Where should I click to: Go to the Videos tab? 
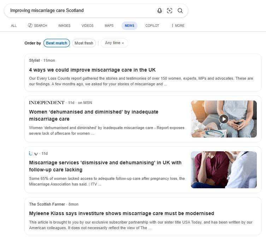pyautogui.click(x=88, y=26)
